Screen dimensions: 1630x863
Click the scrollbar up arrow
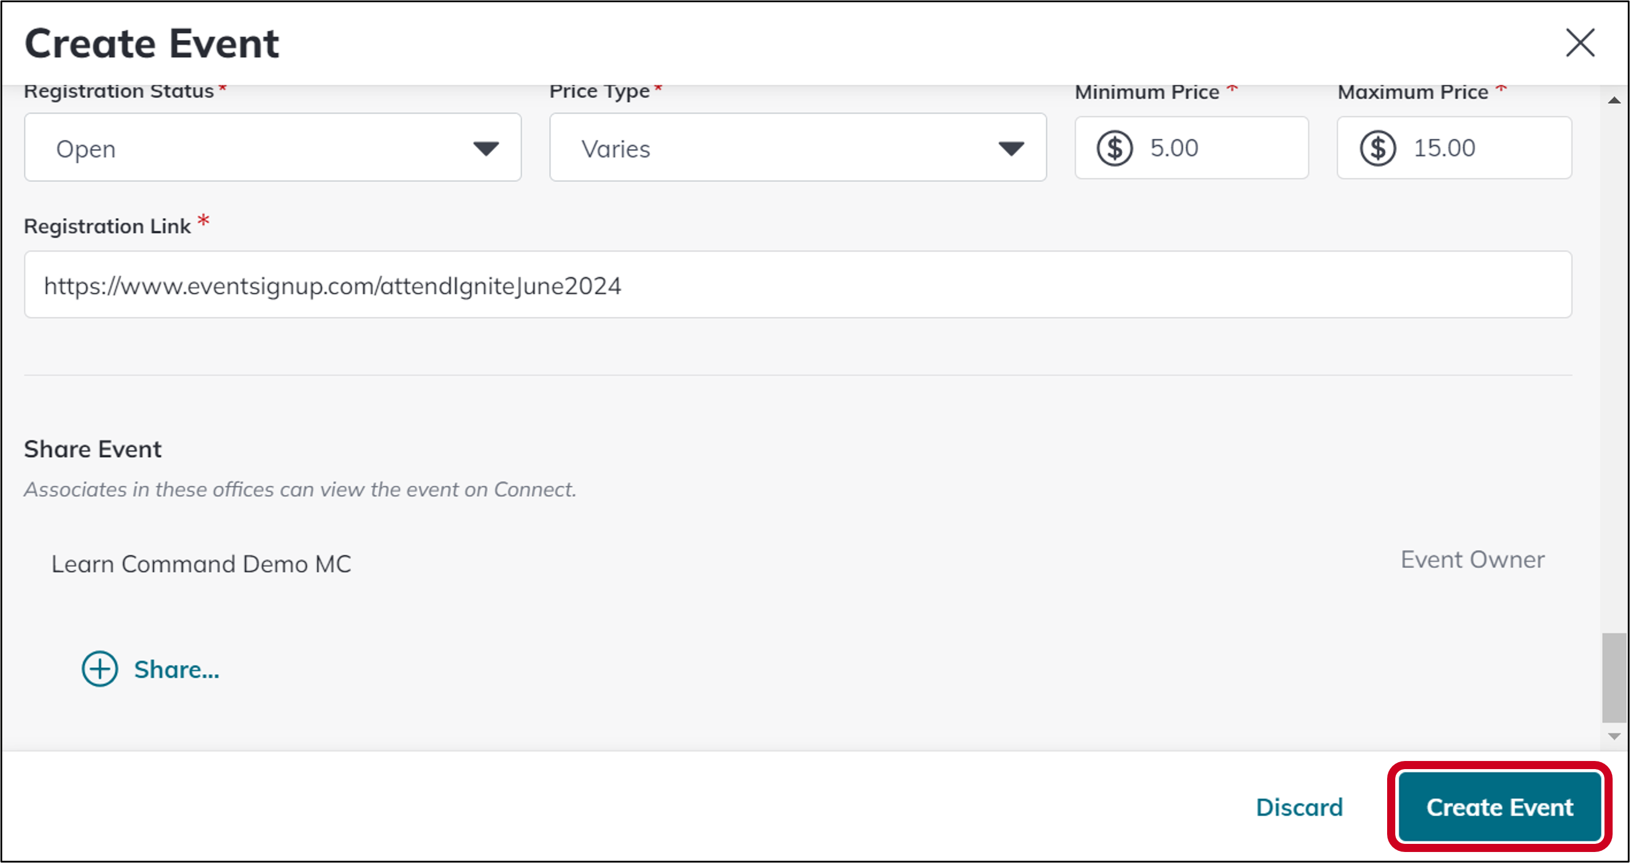[x=1614, y=99]
